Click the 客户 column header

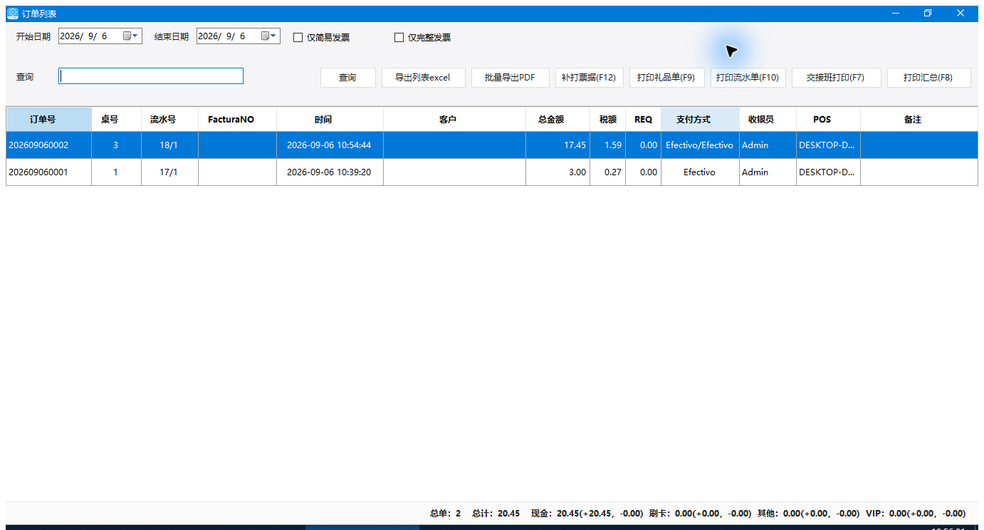tap(455, 120)
